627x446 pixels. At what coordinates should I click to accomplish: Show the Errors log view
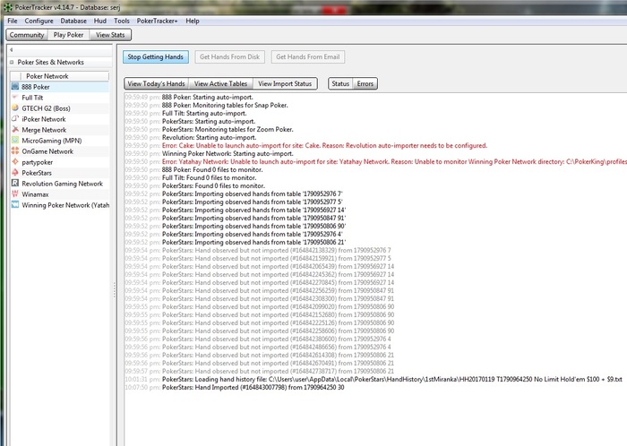(x=365, y=83)
